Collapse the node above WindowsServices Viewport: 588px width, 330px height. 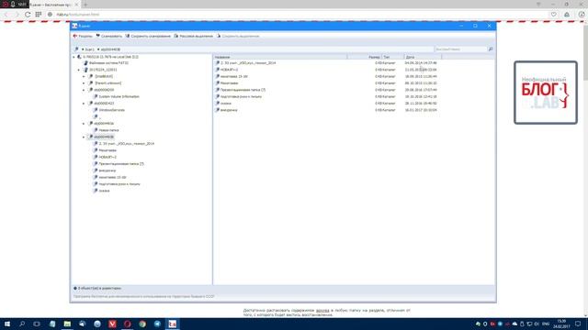coord(84,104)
